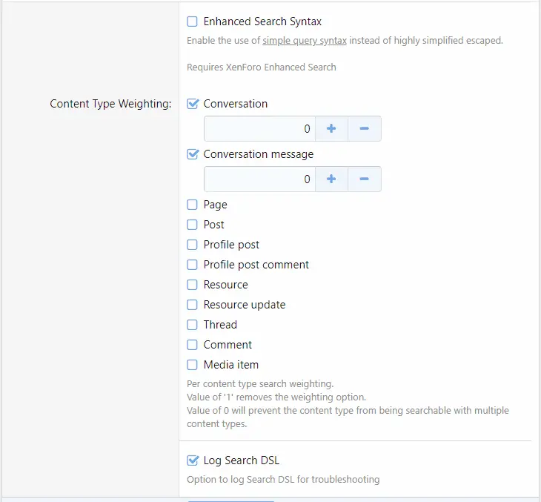
Task: Check the Comment checkbox
Action: [x=193, y=345]
